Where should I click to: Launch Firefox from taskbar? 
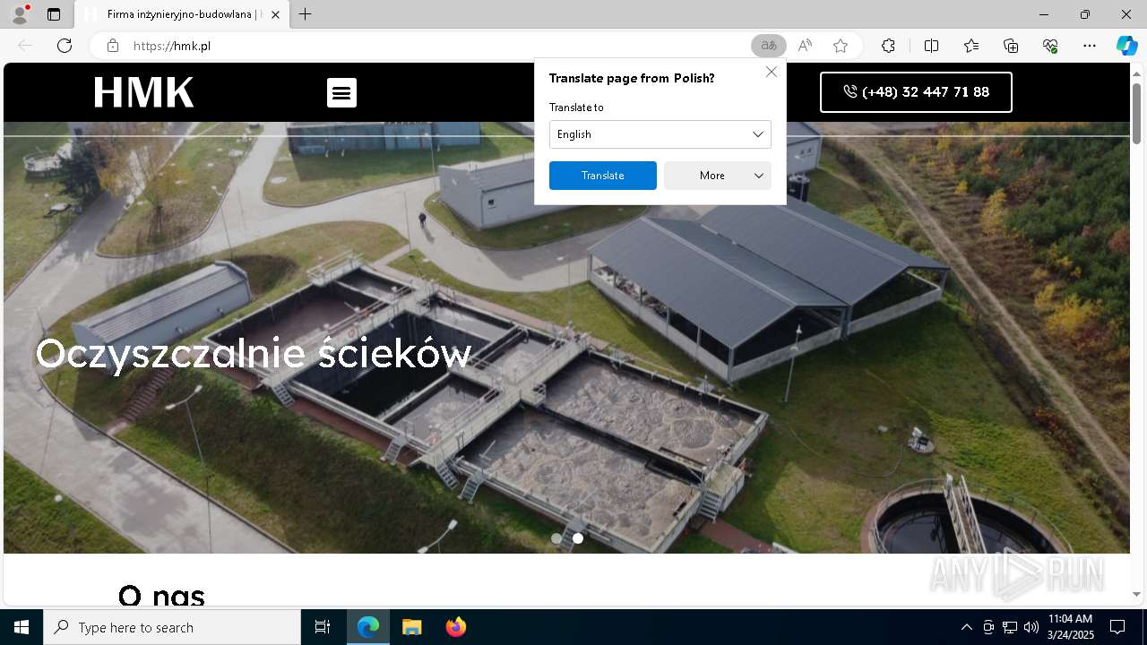click(x=455, y=627)
